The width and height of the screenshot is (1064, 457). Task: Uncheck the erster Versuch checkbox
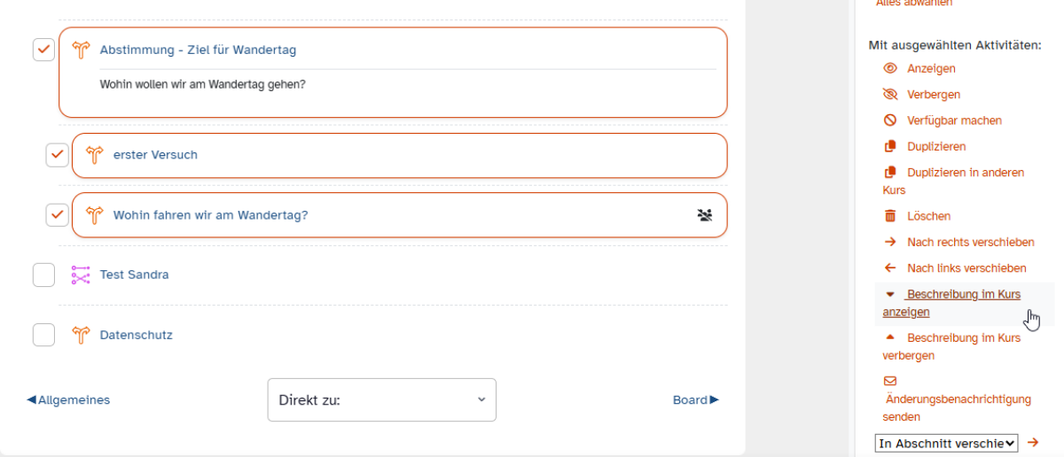(58, 155)
